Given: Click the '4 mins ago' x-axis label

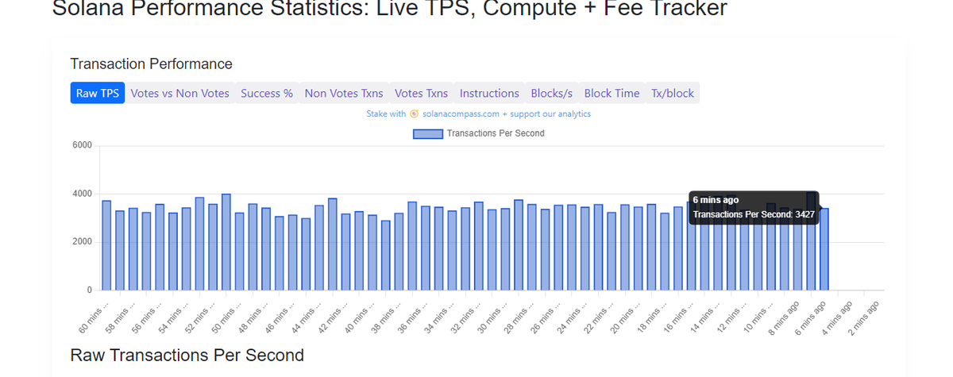Looking at the screenshot, I should 837,318.
